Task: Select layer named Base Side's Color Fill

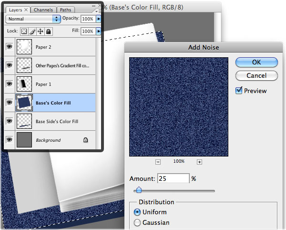Action: [x=57, y=122]
